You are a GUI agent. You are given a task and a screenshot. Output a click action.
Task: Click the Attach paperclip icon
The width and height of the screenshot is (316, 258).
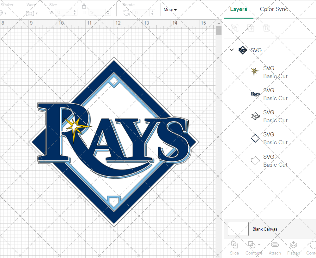[275, 245]
